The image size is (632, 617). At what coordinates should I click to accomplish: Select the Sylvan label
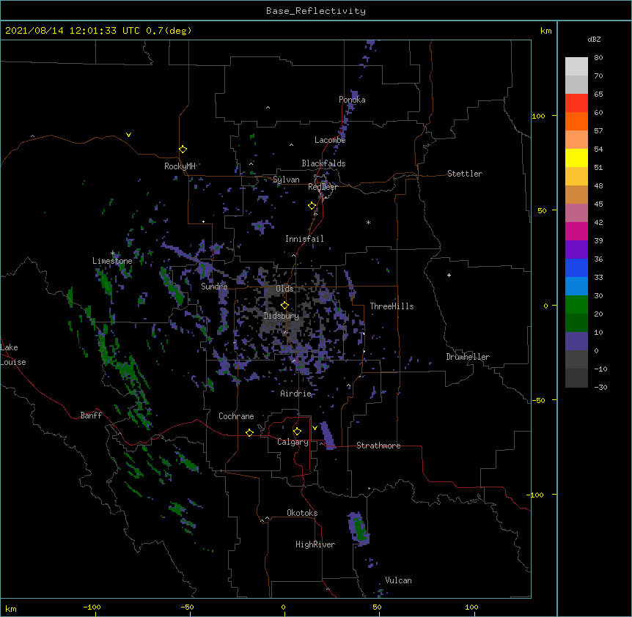[286, 180]
